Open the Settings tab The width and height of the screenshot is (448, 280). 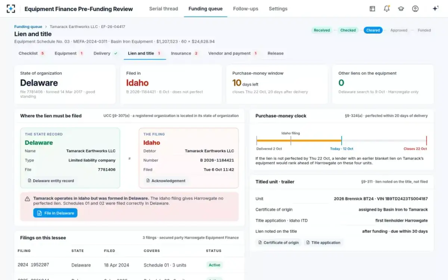click(278, 9)
